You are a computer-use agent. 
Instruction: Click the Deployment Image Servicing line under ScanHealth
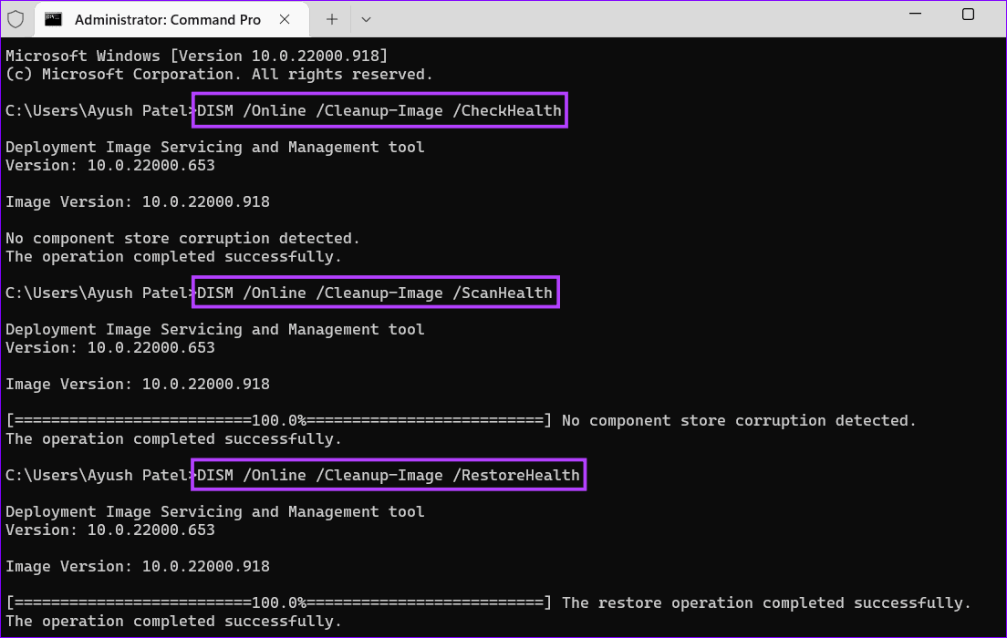[x=214, y=329]
